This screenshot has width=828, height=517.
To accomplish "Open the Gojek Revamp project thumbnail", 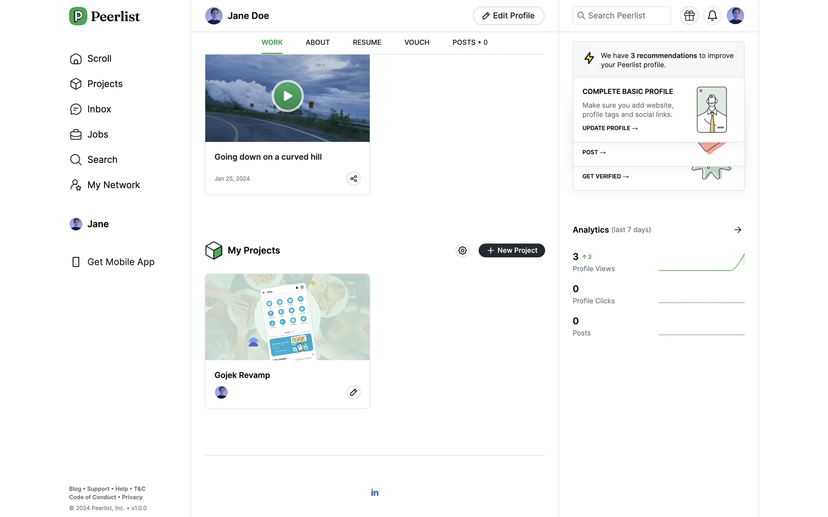I will (287, 317).
